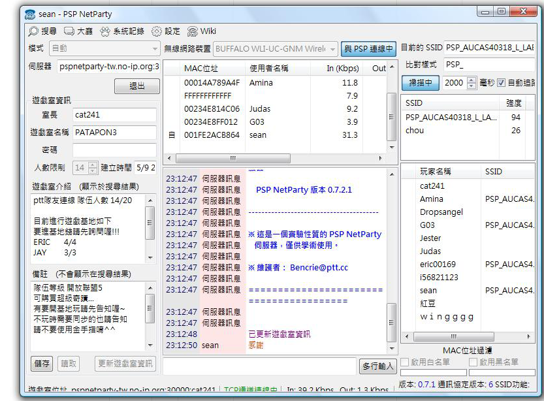
Task: Click the 與 PSP 連線中 button
Action: coord(368,49)
